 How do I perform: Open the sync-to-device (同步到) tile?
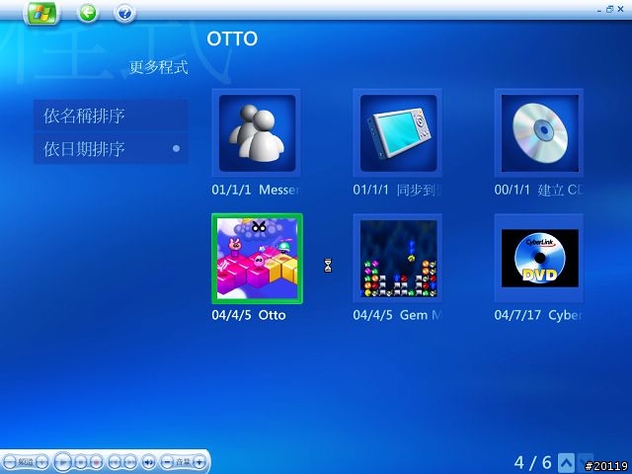point(398,133)
